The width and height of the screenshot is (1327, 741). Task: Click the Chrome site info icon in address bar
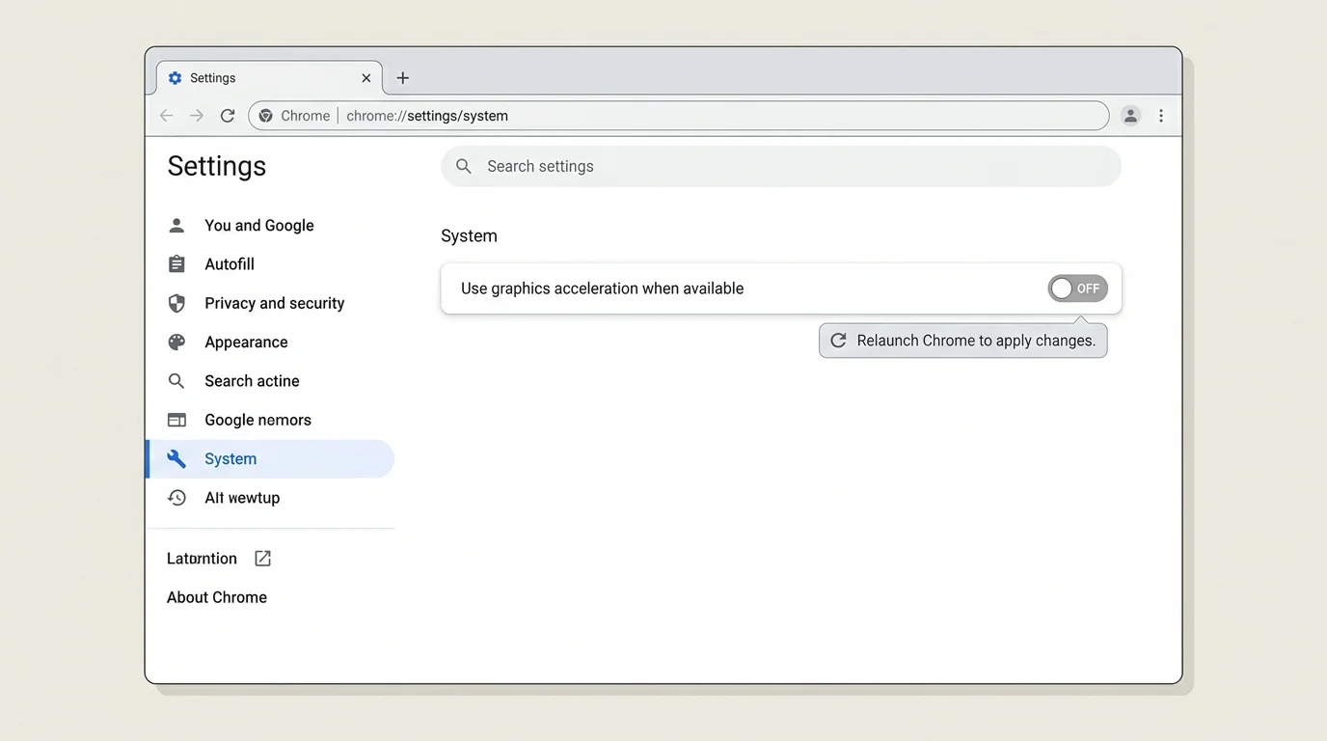tap(266, 116)
